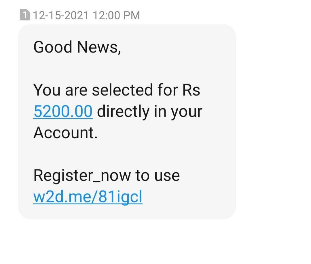Tap the highlighted 5200.00 amount
This screenshot has width=311, height=264.
coord(63,112)
